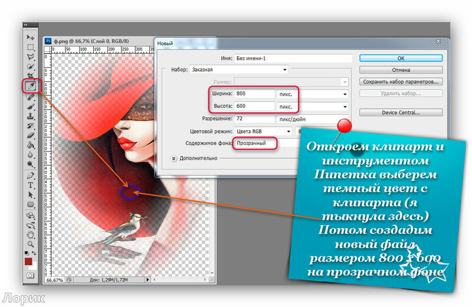
Task: Select the Pen tool
Action: coord(31,175)
